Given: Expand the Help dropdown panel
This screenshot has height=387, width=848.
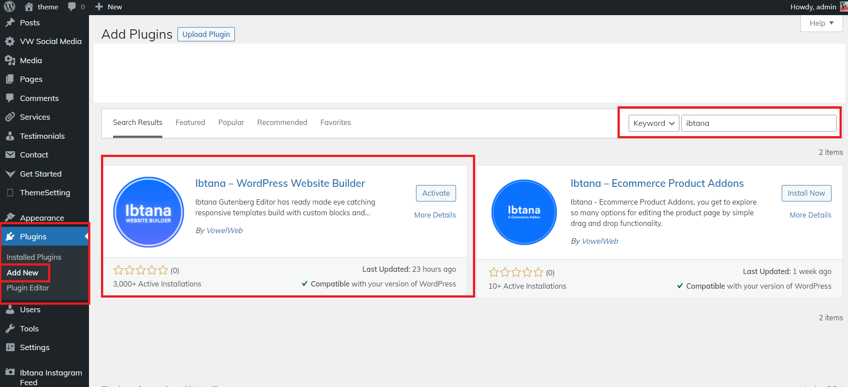Looking at the screenshot, I should click(821, 23).
